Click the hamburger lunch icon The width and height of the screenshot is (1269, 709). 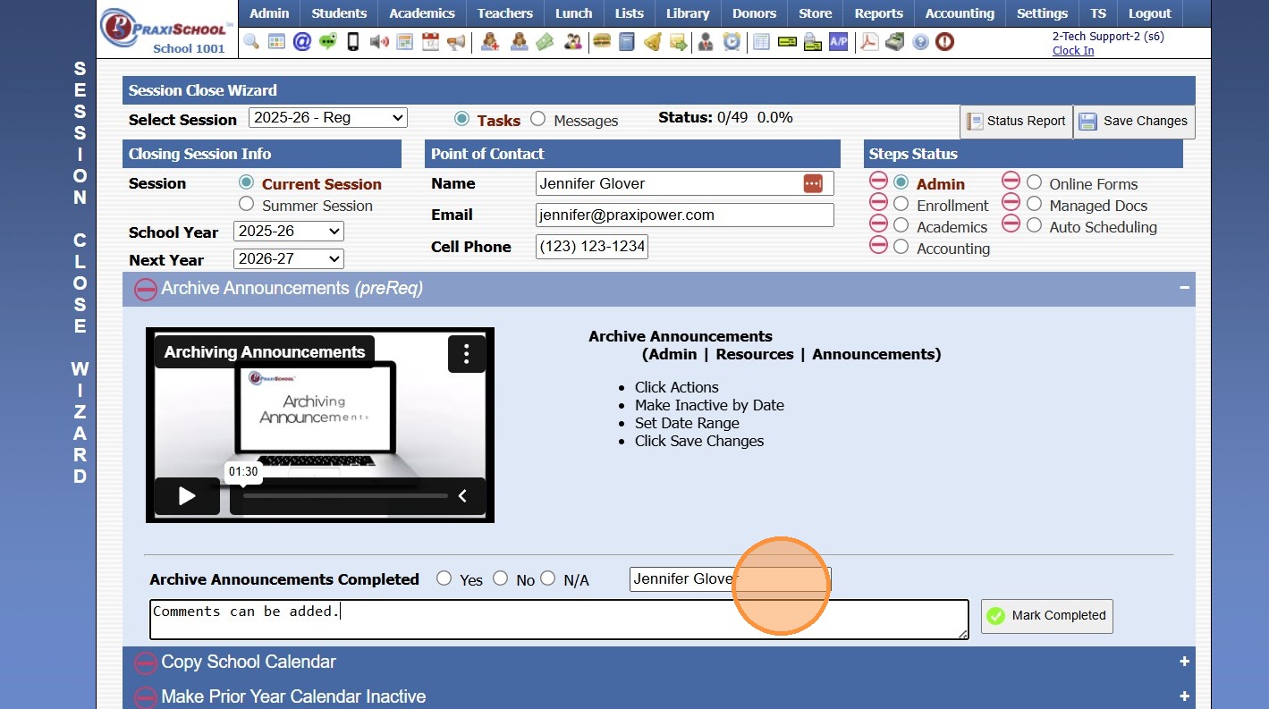pyautogui.click(x=602, y=41)
